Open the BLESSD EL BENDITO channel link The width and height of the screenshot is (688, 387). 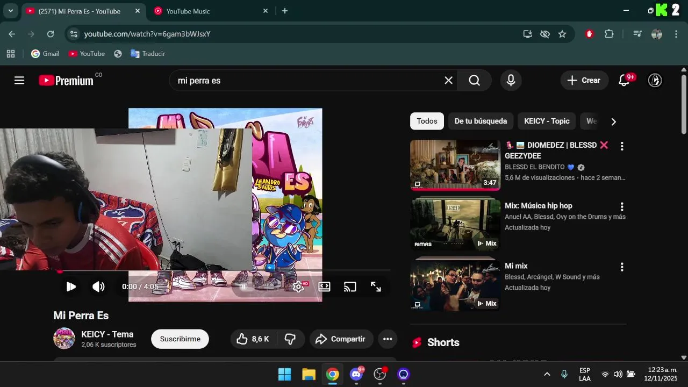534,167
